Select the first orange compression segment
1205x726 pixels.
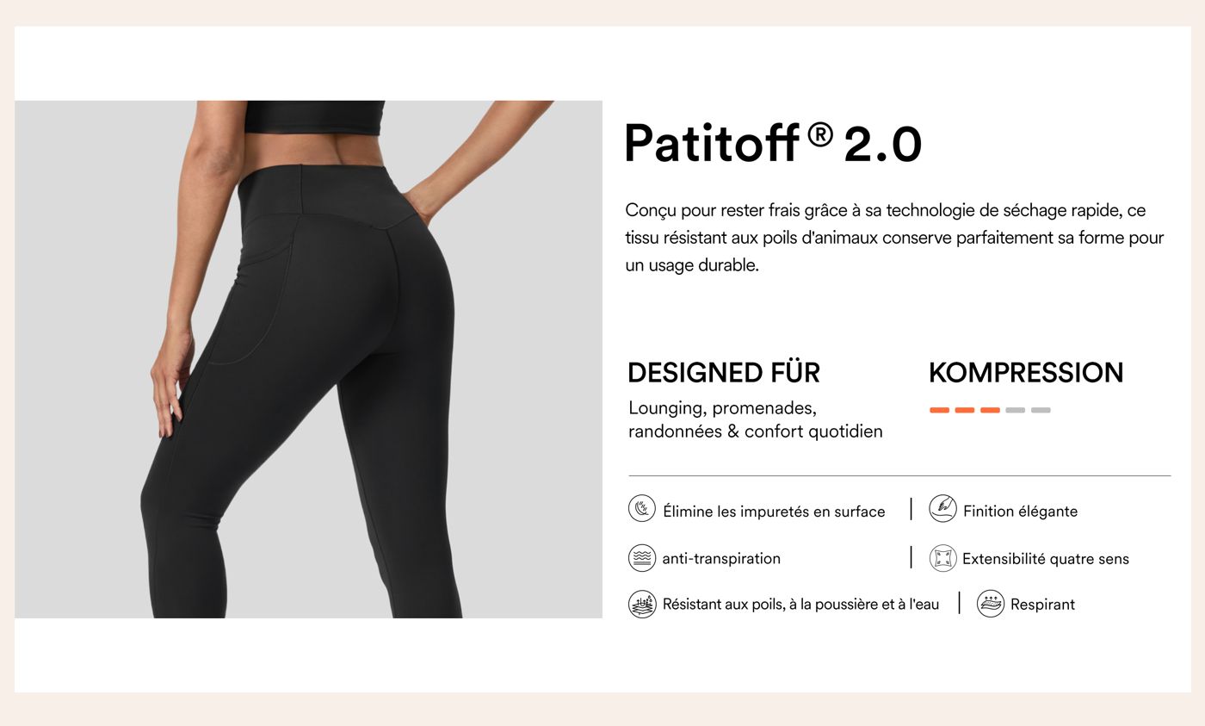pos(939,410)
